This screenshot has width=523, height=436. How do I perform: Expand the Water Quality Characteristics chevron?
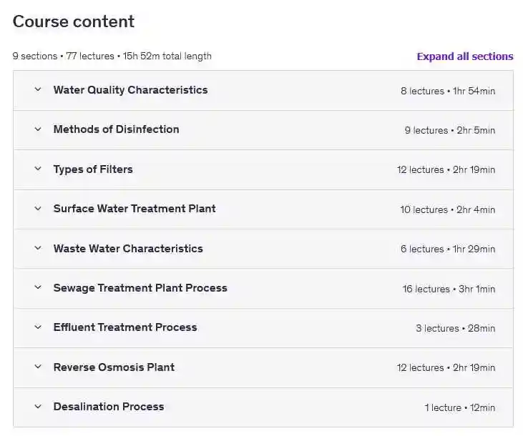point(38,90)
